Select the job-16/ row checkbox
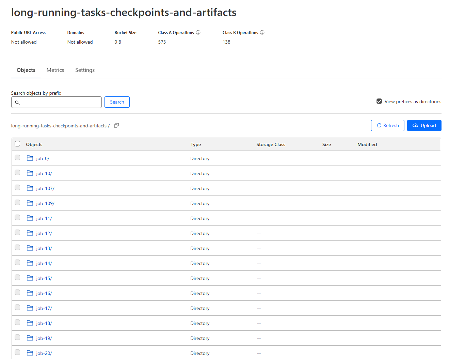Viewport: 449px width, 359px height. (x=17, y=292)
